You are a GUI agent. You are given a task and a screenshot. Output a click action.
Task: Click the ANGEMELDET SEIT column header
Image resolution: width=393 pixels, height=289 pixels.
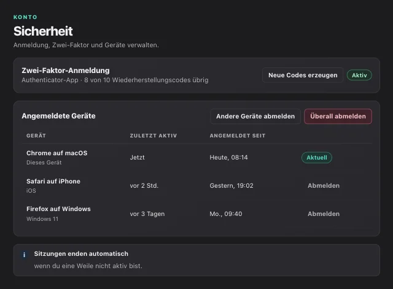coord(238,136)
